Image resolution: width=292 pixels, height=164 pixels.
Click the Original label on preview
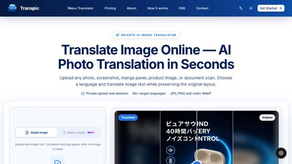[x=267, y=118]
